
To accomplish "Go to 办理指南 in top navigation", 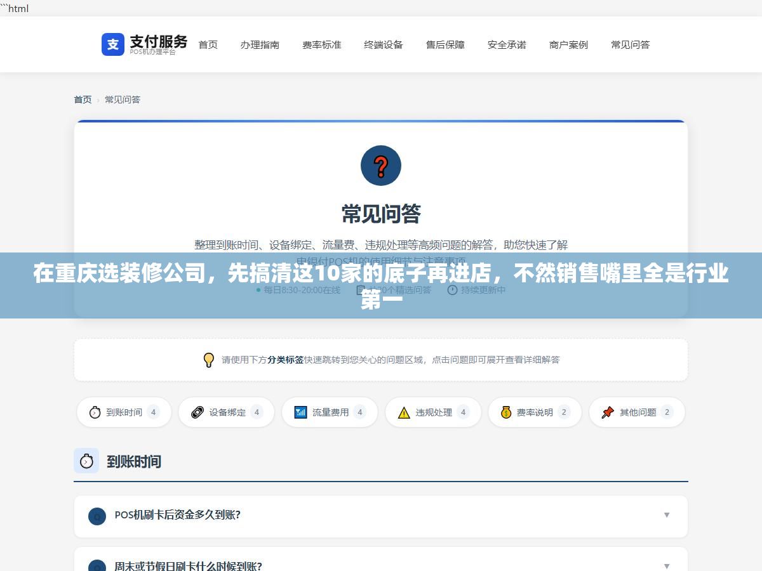I will tap(260, 44).
